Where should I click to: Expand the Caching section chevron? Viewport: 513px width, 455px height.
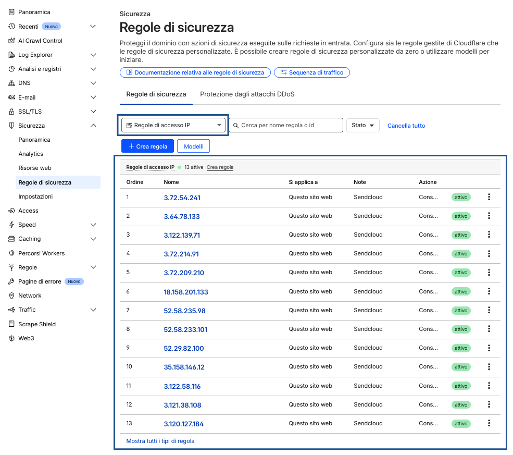tap(93, 239)
